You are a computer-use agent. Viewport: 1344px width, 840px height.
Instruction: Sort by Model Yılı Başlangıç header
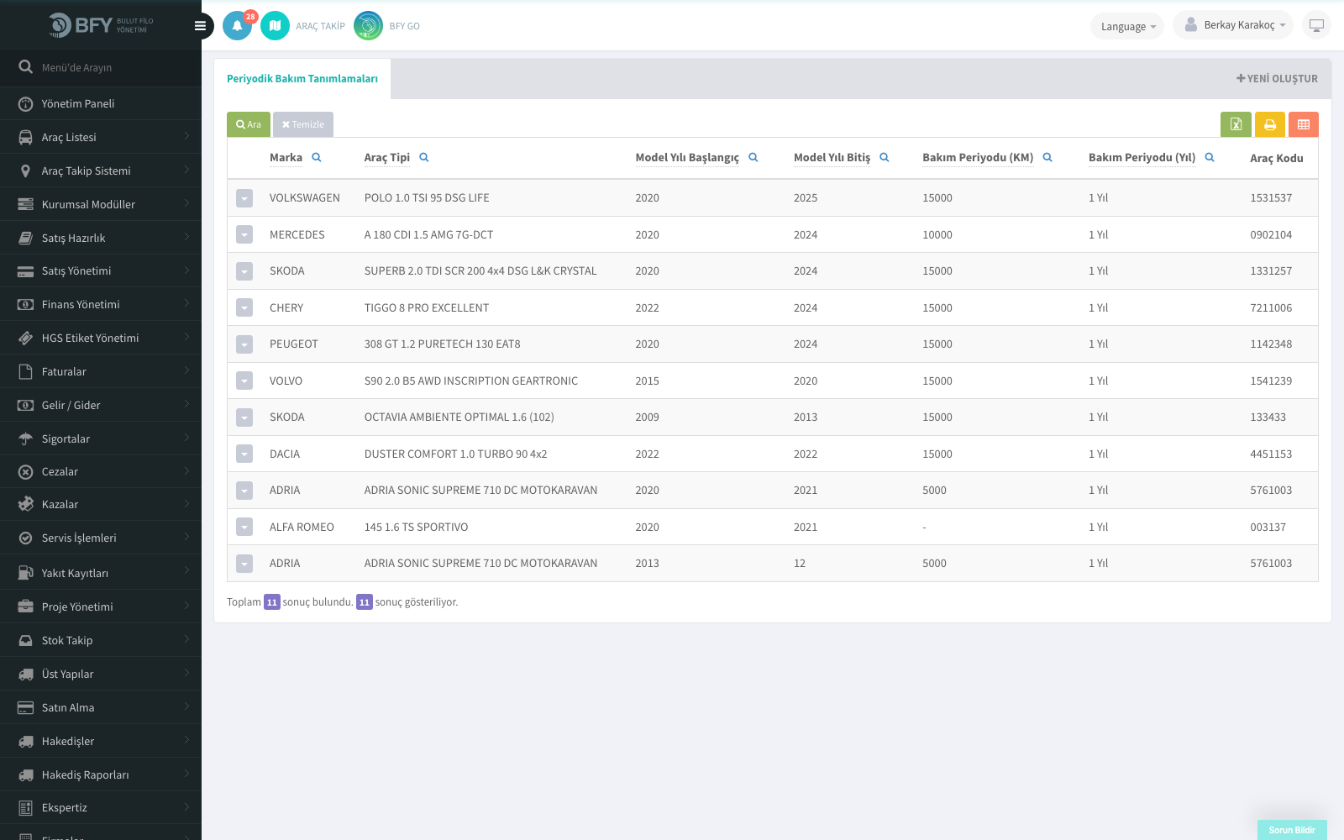tap(687, 158)
